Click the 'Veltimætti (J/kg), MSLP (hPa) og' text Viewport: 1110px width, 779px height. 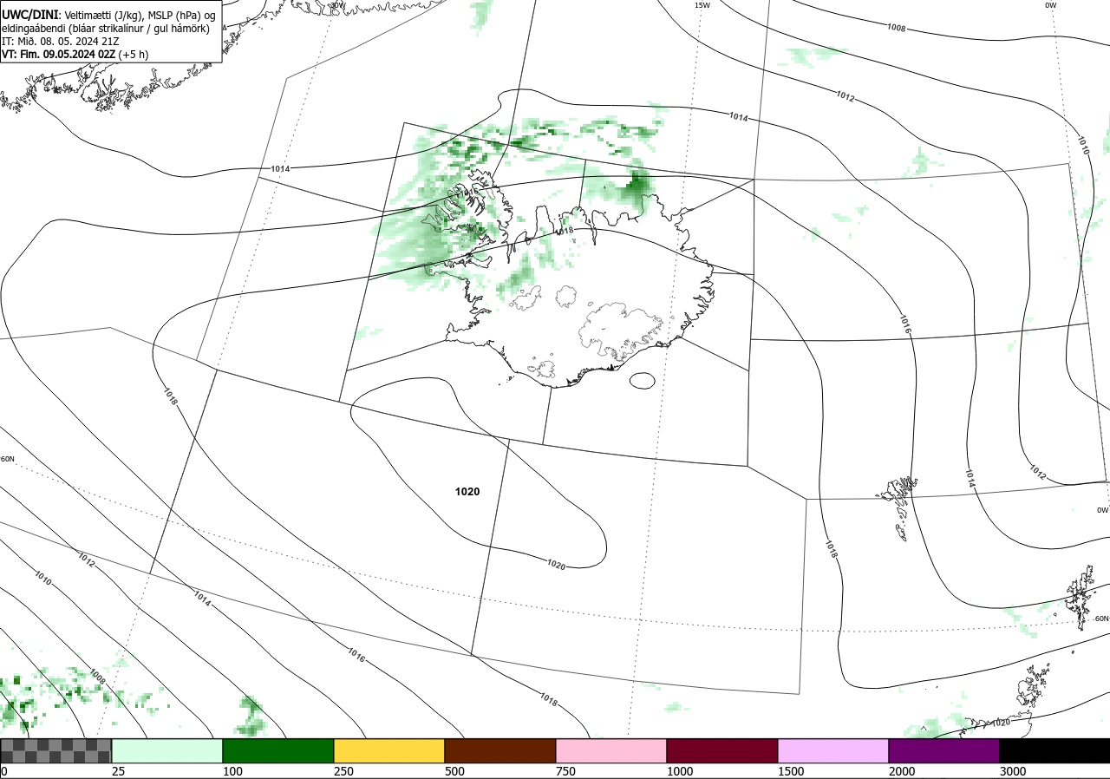point(140,16)
